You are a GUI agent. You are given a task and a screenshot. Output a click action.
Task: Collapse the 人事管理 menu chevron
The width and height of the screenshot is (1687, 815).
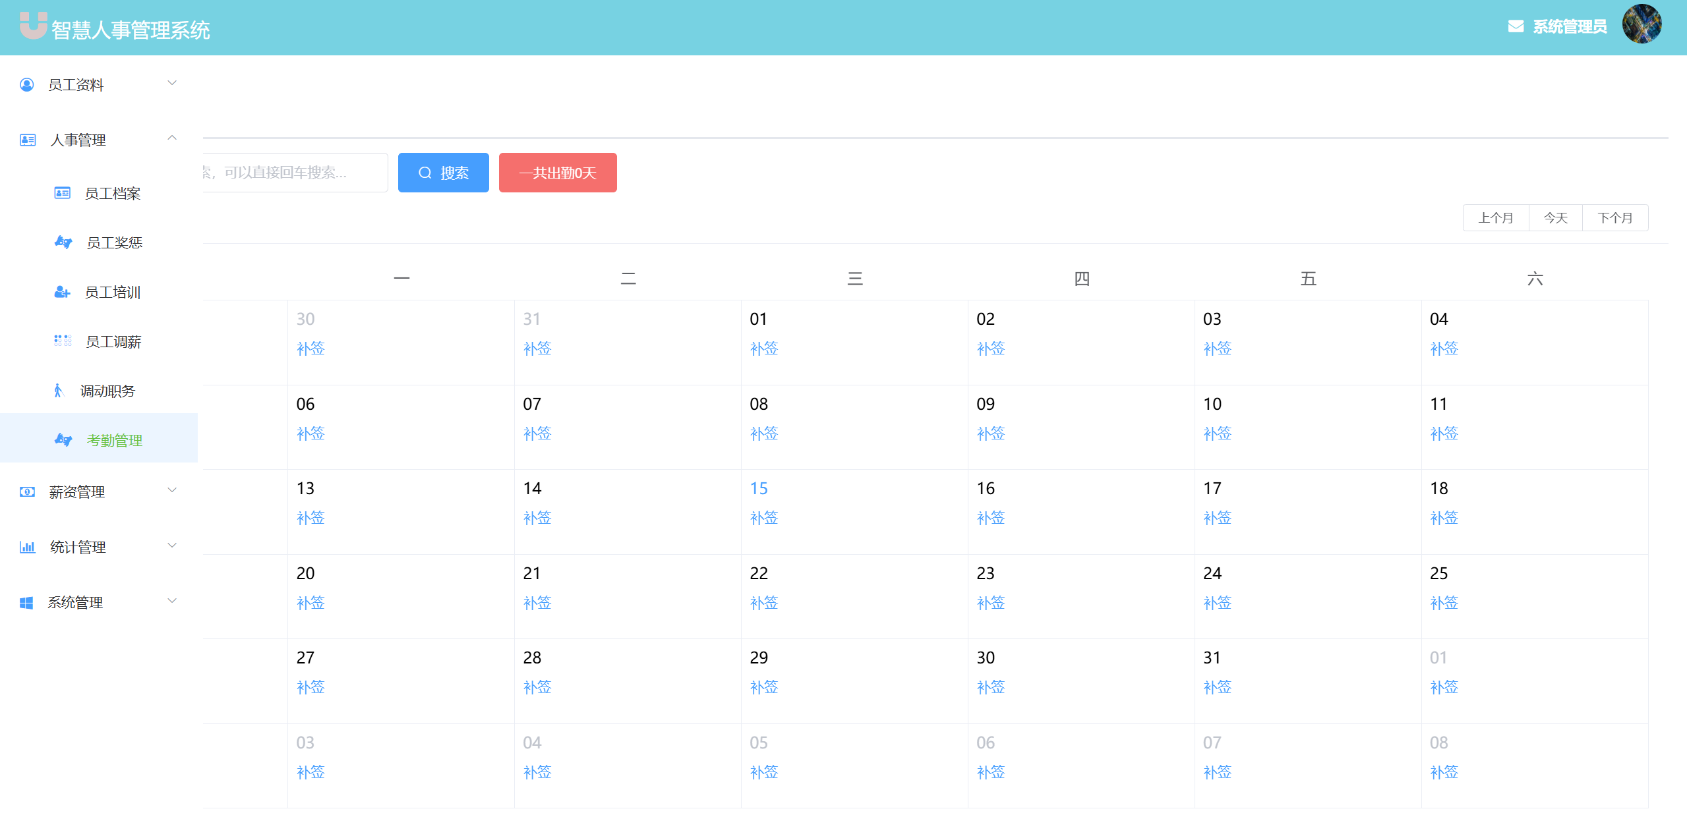click(172, 138)
